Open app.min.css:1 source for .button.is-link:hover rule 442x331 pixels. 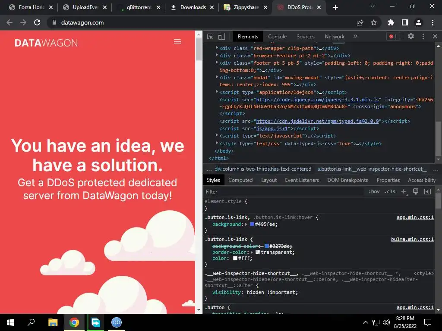415,217
